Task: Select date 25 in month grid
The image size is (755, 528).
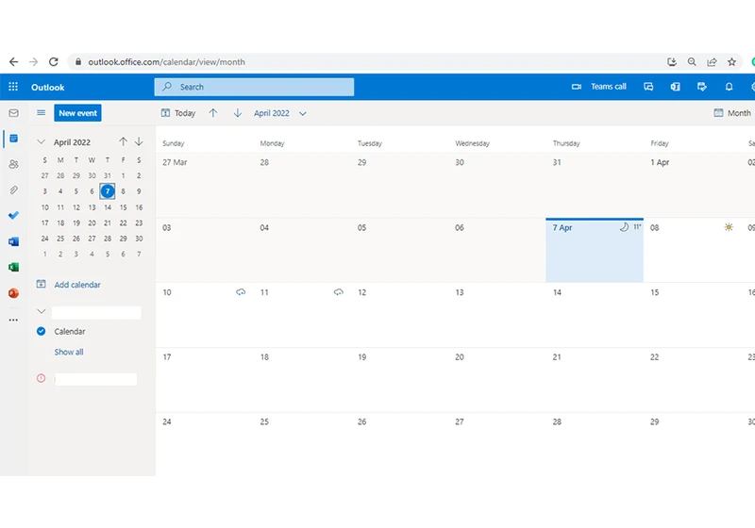Action: point(264,421)
